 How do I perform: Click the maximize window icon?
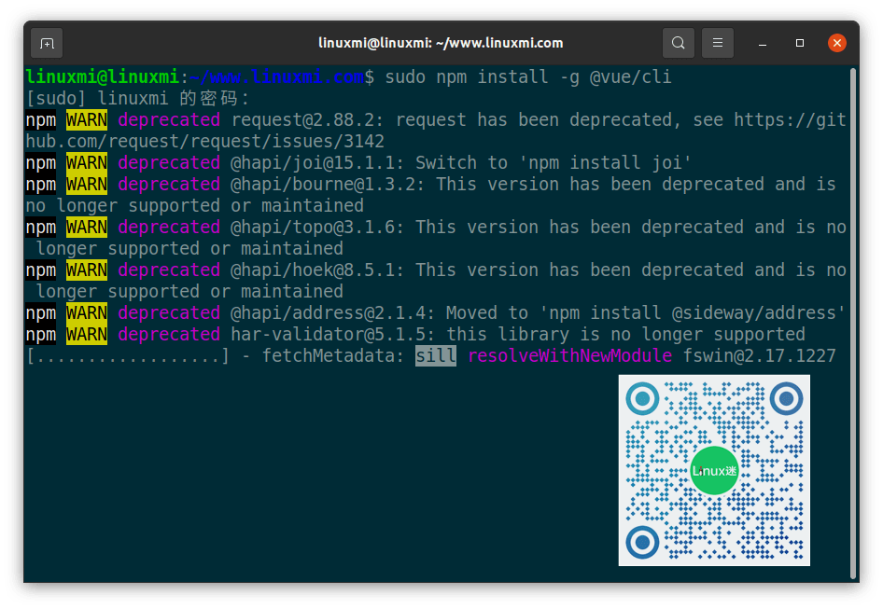pos(799,43)
